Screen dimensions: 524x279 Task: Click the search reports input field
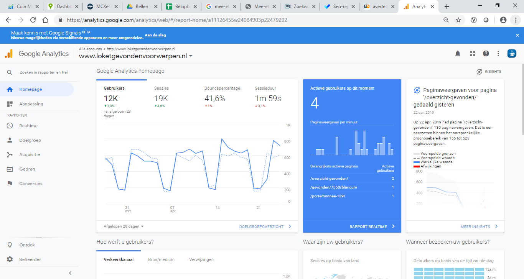44,72
